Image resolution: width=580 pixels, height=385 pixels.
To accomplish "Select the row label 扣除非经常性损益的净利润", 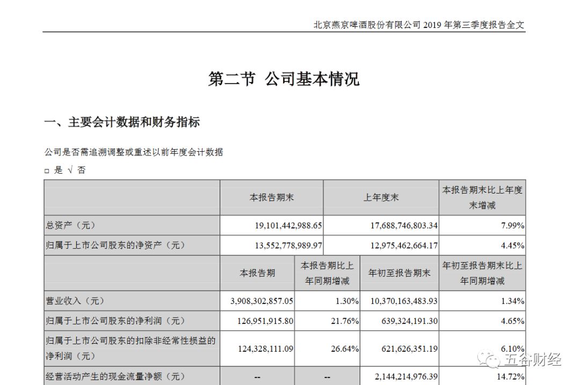I will [x=130, y=349].
